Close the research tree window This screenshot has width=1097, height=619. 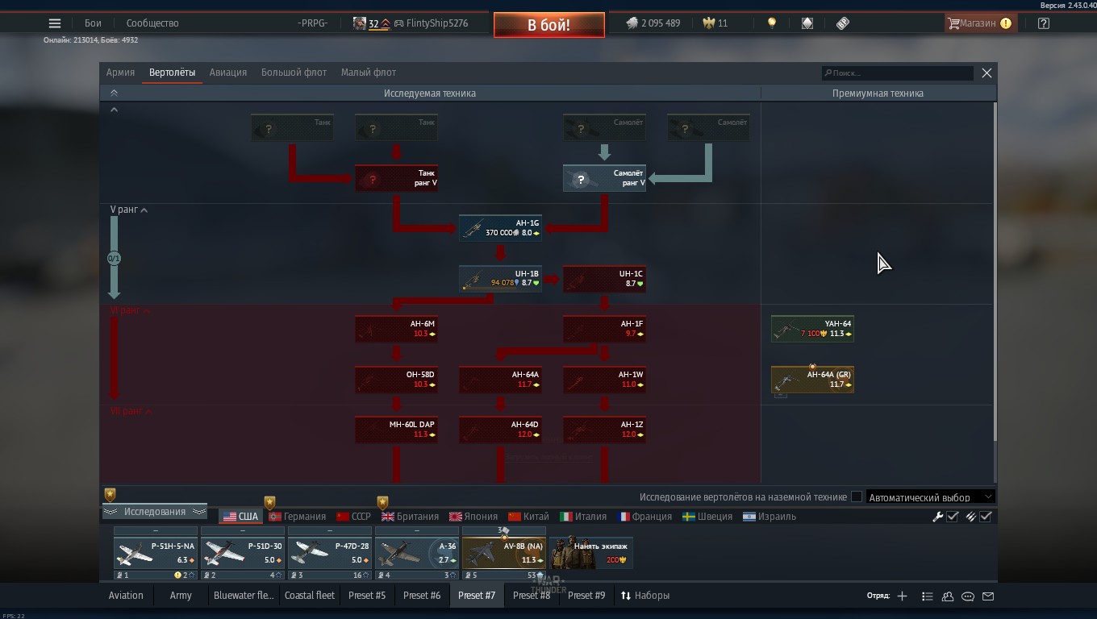pyautogui.click(x=986, y=73)
